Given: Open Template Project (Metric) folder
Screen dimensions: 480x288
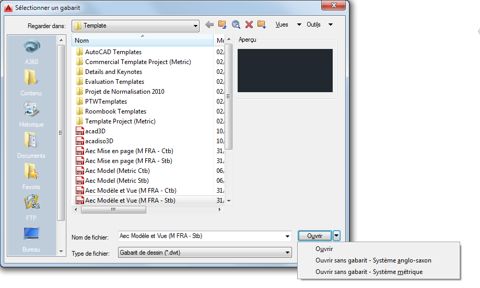Looking at the screenshot, I should pyautogui.click(x=116, y=121).
